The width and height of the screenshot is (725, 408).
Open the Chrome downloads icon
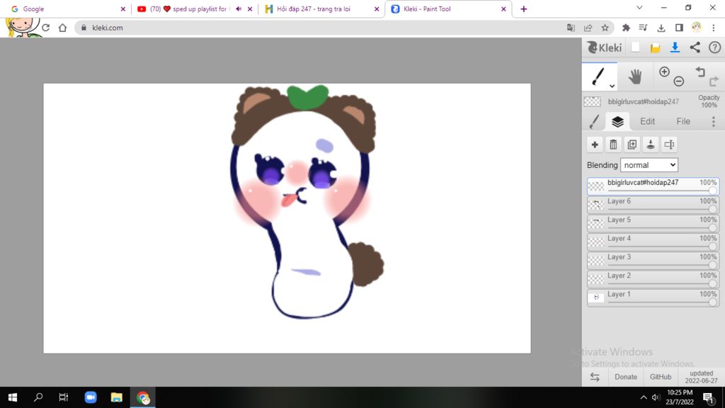click(x=661, y=28)
